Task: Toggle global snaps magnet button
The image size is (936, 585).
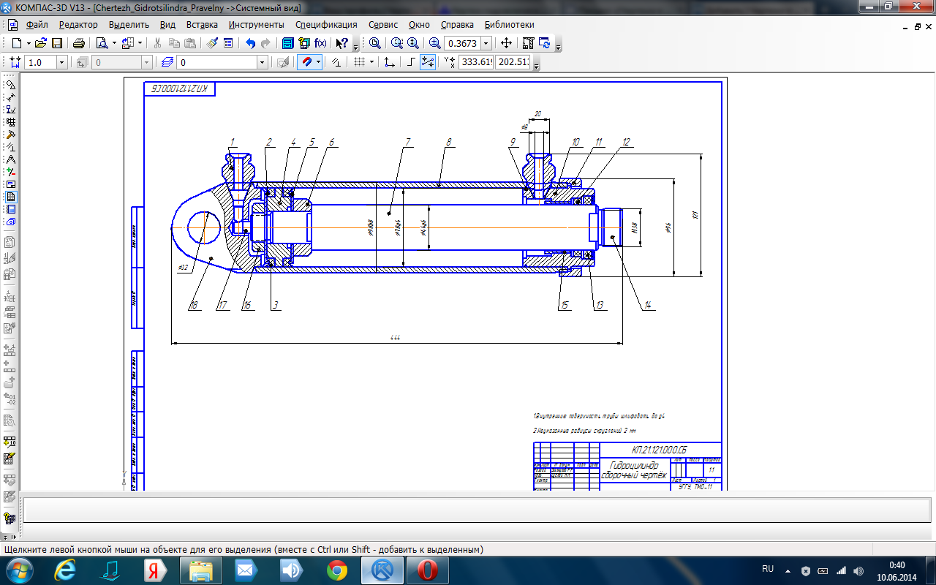Action: pos(306,62)
